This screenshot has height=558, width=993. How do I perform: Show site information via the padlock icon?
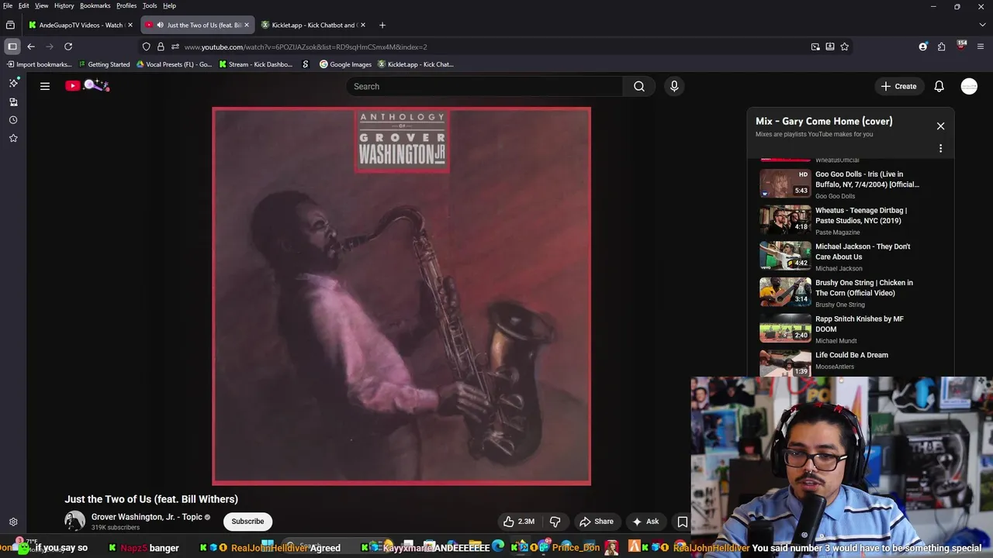[161, 46]
